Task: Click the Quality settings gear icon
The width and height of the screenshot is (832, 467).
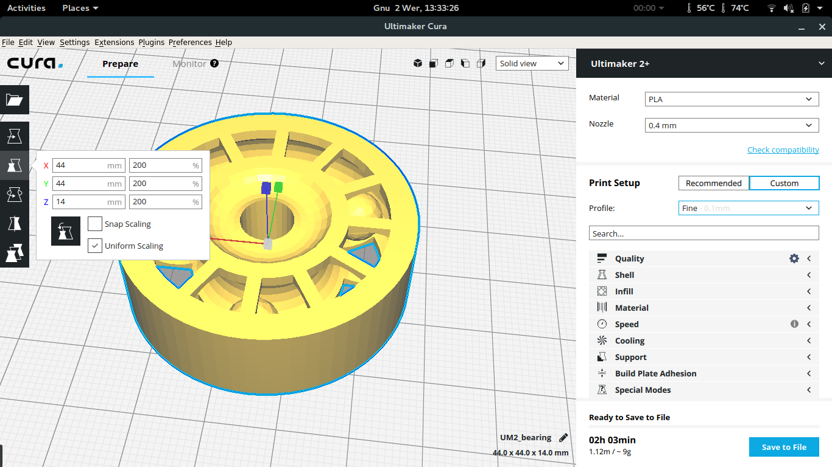Action: [x=794, y=258]
